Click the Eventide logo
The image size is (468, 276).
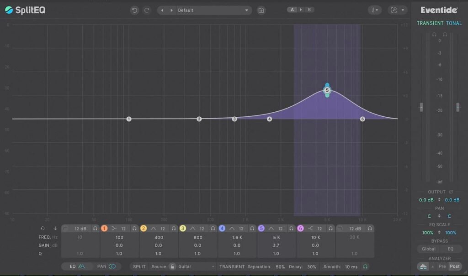[439, 10]
